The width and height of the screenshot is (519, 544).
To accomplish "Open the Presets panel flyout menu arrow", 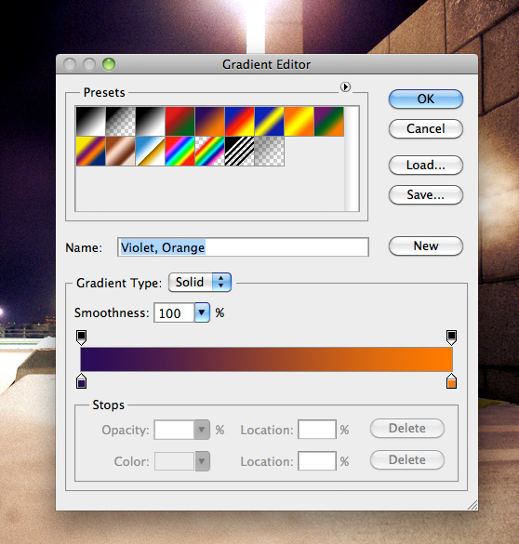I will tap(345, 86).
